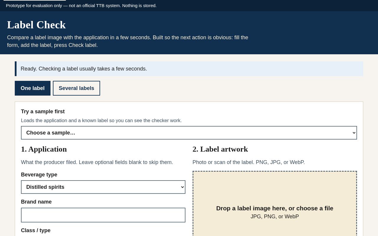Click 'Photo or scan of the label' text
This screenshot has width=378, height=236.
(x=249, y=162)
